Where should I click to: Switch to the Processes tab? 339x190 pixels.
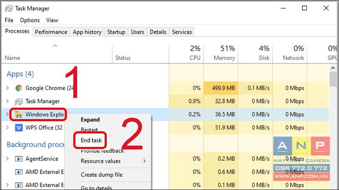point(17,31)
